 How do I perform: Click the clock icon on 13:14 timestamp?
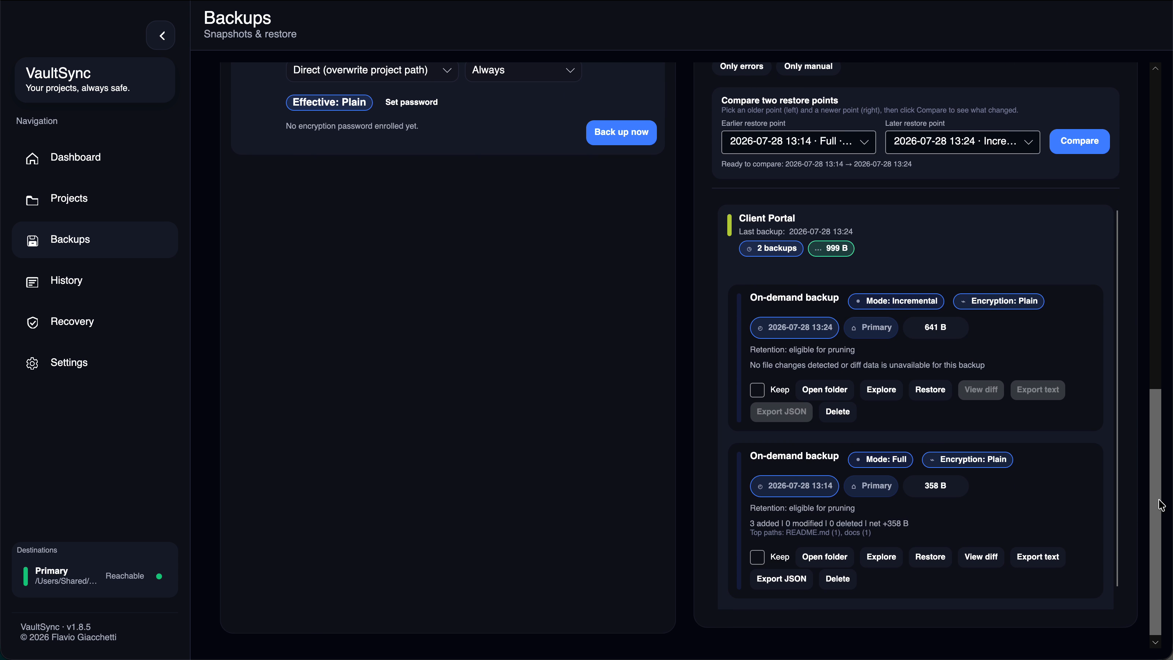pyautogui.click(x=760, y=487)
